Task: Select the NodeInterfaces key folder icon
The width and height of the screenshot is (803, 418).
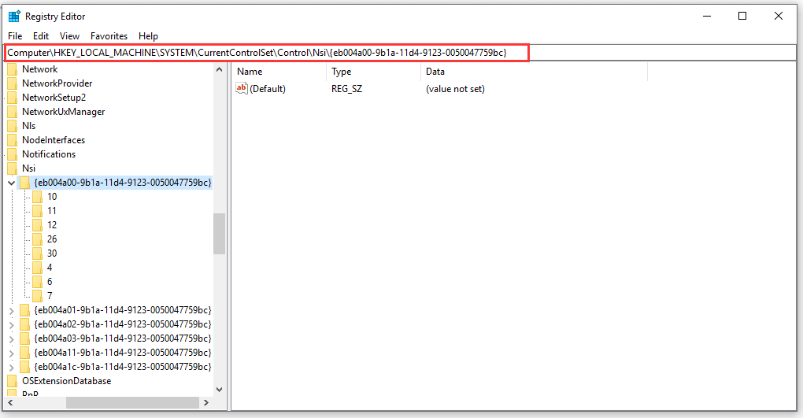Action: pos(13,140)
